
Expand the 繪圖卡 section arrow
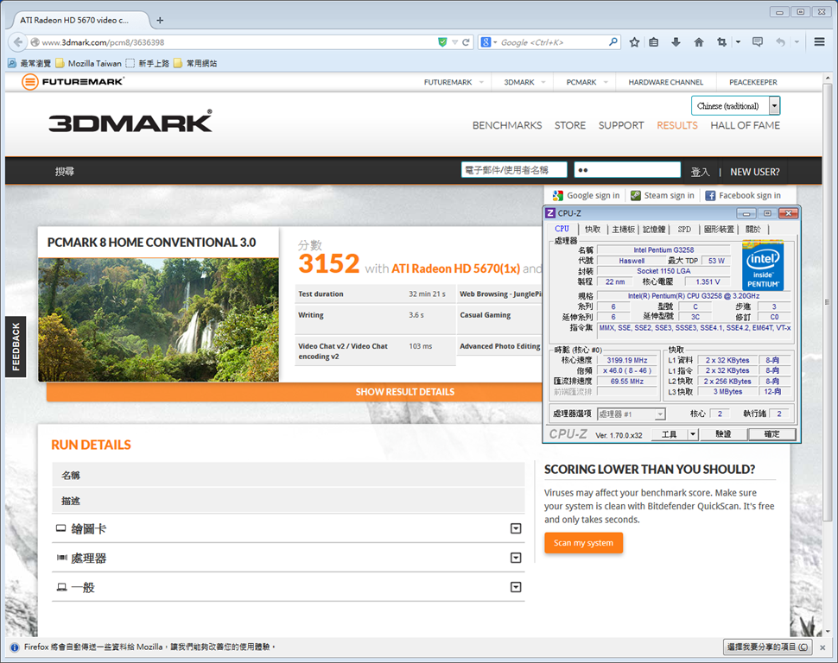click(516, 528)
